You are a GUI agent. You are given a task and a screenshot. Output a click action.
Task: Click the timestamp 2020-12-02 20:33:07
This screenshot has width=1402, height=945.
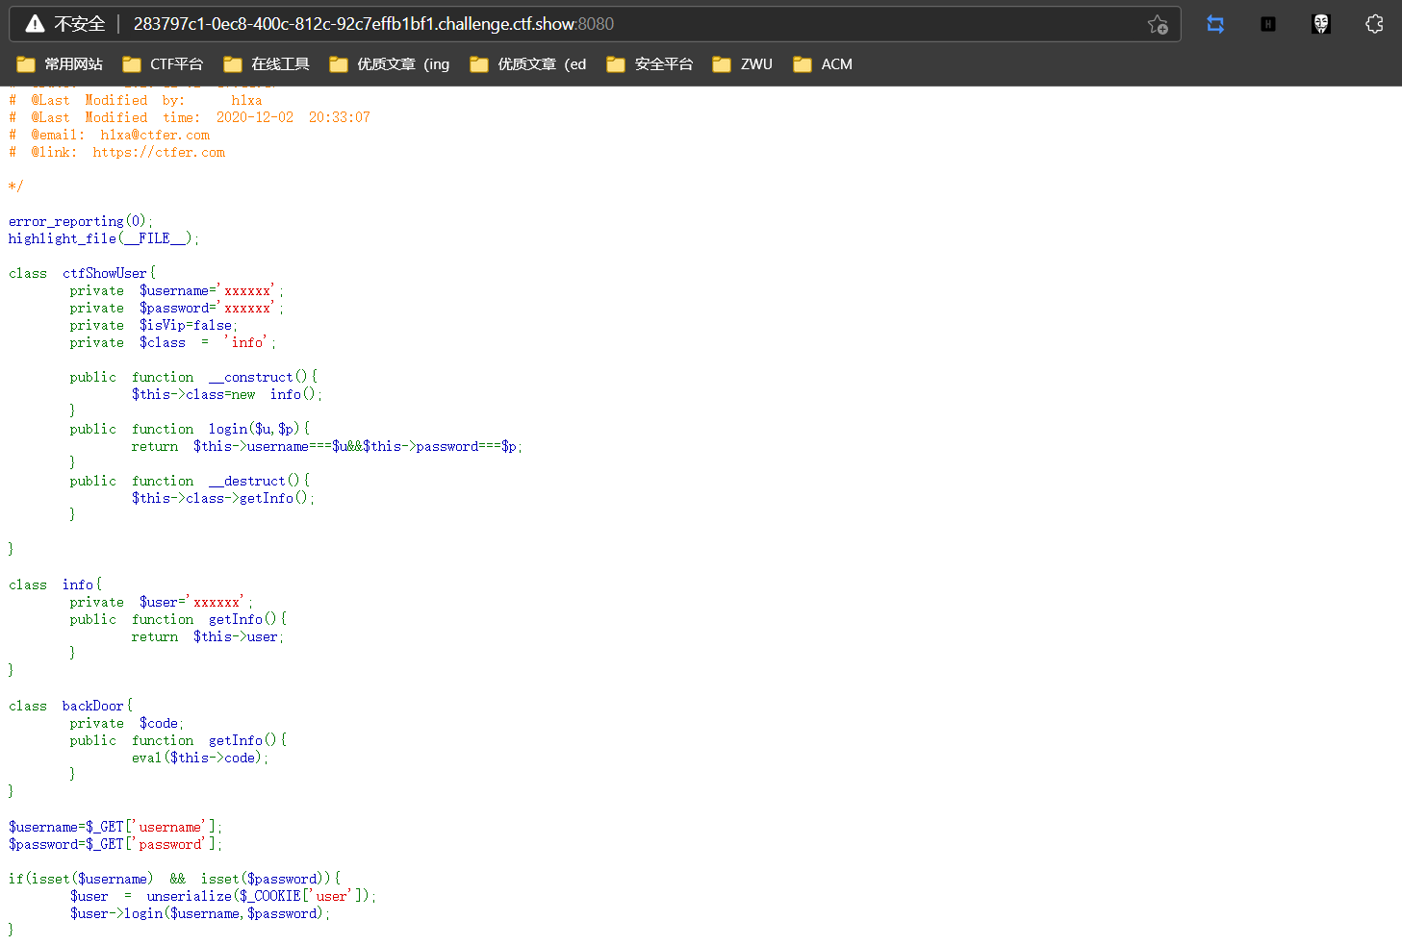(x=293, y=118)
